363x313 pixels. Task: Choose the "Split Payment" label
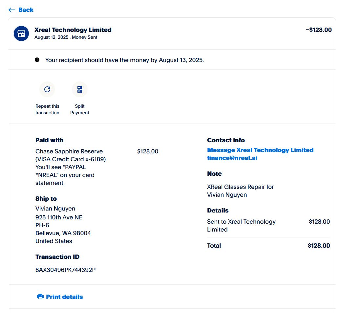80,109
